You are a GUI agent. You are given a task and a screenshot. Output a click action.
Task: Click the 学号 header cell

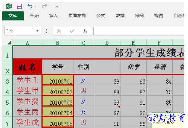coord(58,67)
